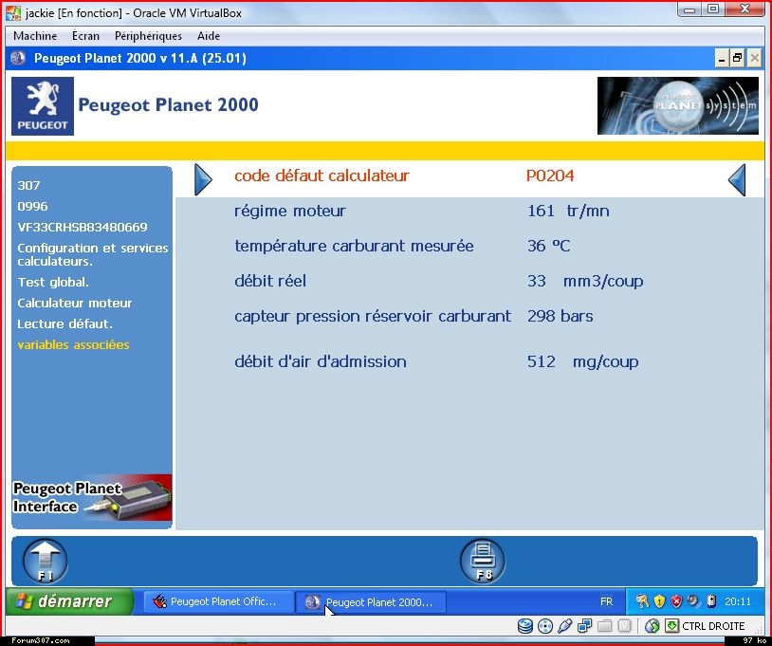Viewport: 772px width, 646px height.
Task: Click the FR language indicator in taskbar
Action: [606, 601]
